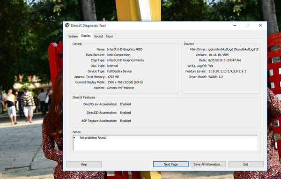Click the device name 'Intel(R) HD Graphics 4000'
The height and width of the screenshot is (179, 281).
click(125, 49)
